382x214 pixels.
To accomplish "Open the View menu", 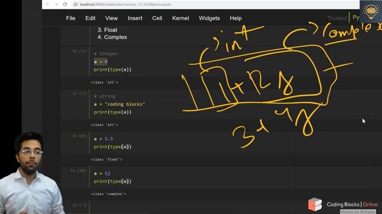I will click(x=112, y=18).
